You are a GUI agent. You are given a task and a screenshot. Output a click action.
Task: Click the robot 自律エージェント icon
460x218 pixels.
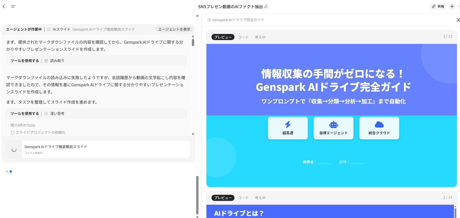tap(333, 125)
